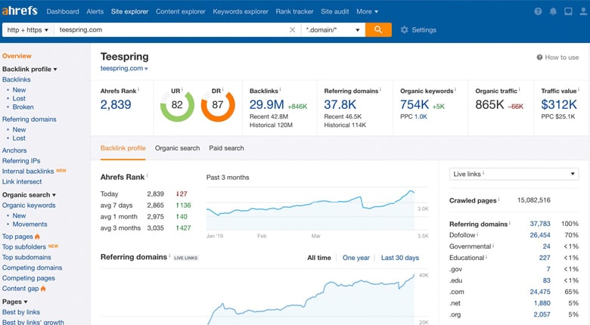Go to Content explorer

(x=181, y=11)
